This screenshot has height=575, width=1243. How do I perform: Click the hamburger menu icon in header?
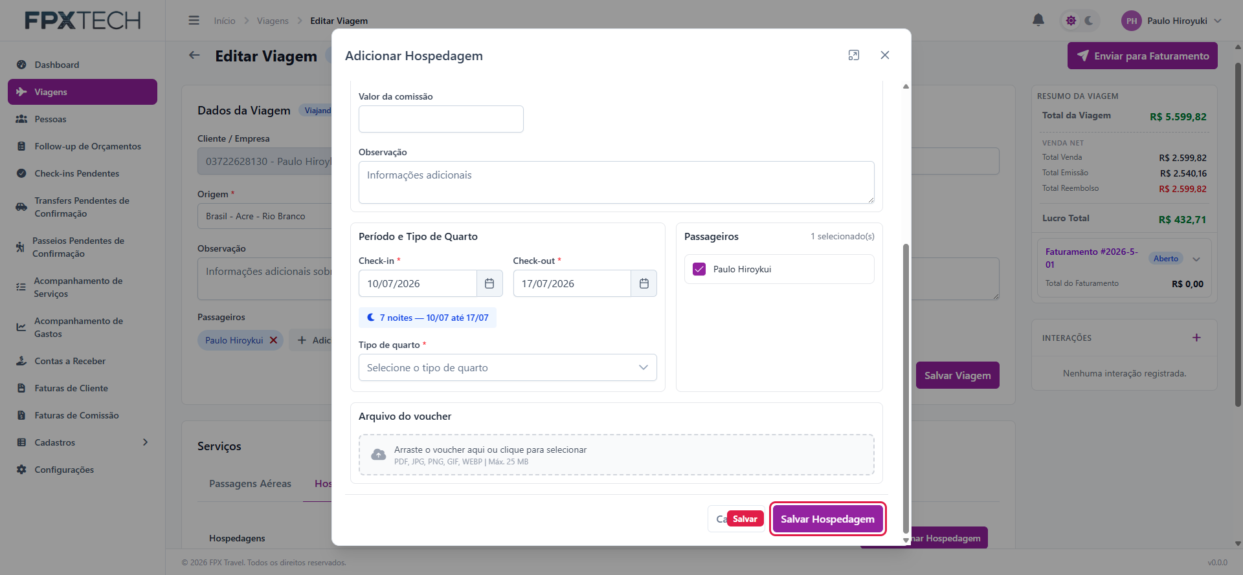194,21
